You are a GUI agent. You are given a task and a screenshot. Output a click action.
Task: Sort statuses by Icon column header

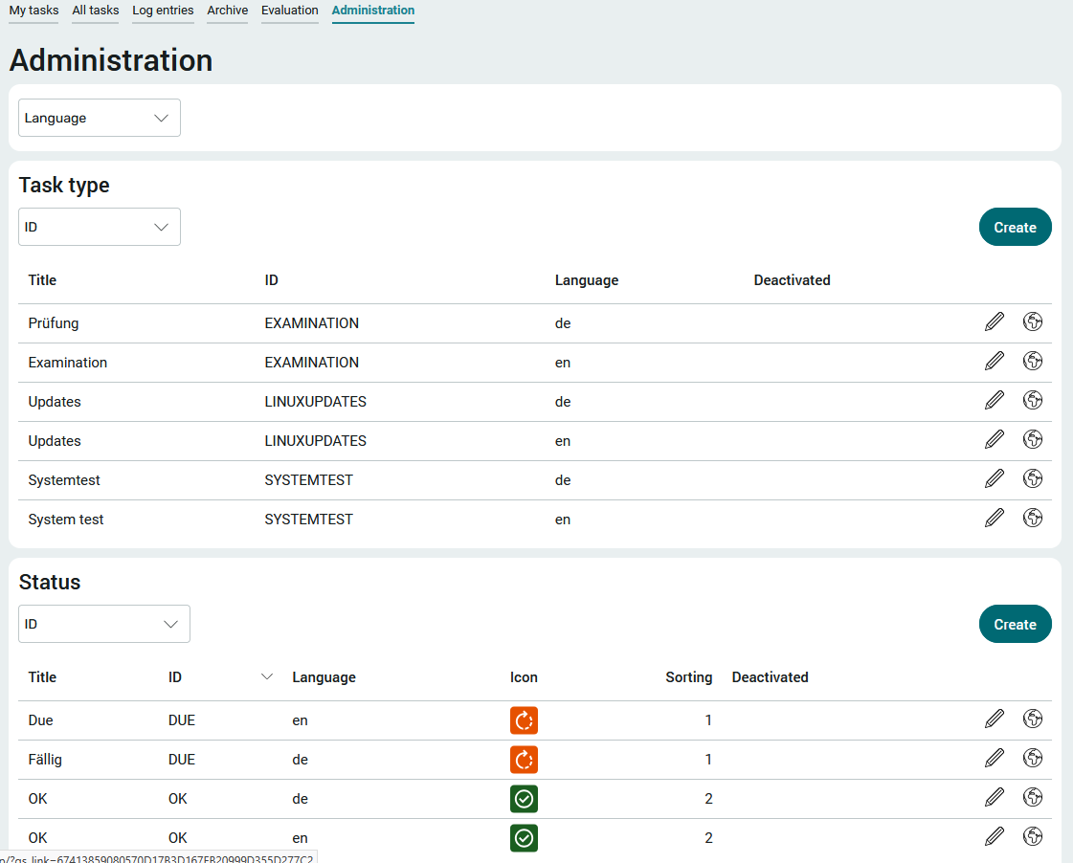point(524,677)
